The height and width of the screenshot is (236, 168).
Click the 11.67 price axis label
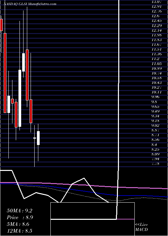(x=157, y=45)
